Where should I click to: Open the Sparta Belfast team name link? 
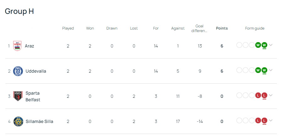33,96
